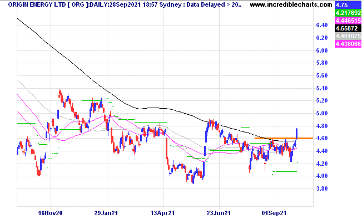
Task: Click the 5.60 price axis label
Action: click(x=322, y=75)
